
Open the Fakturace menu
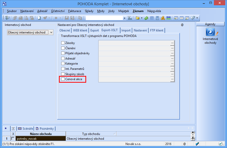point(75,11)
